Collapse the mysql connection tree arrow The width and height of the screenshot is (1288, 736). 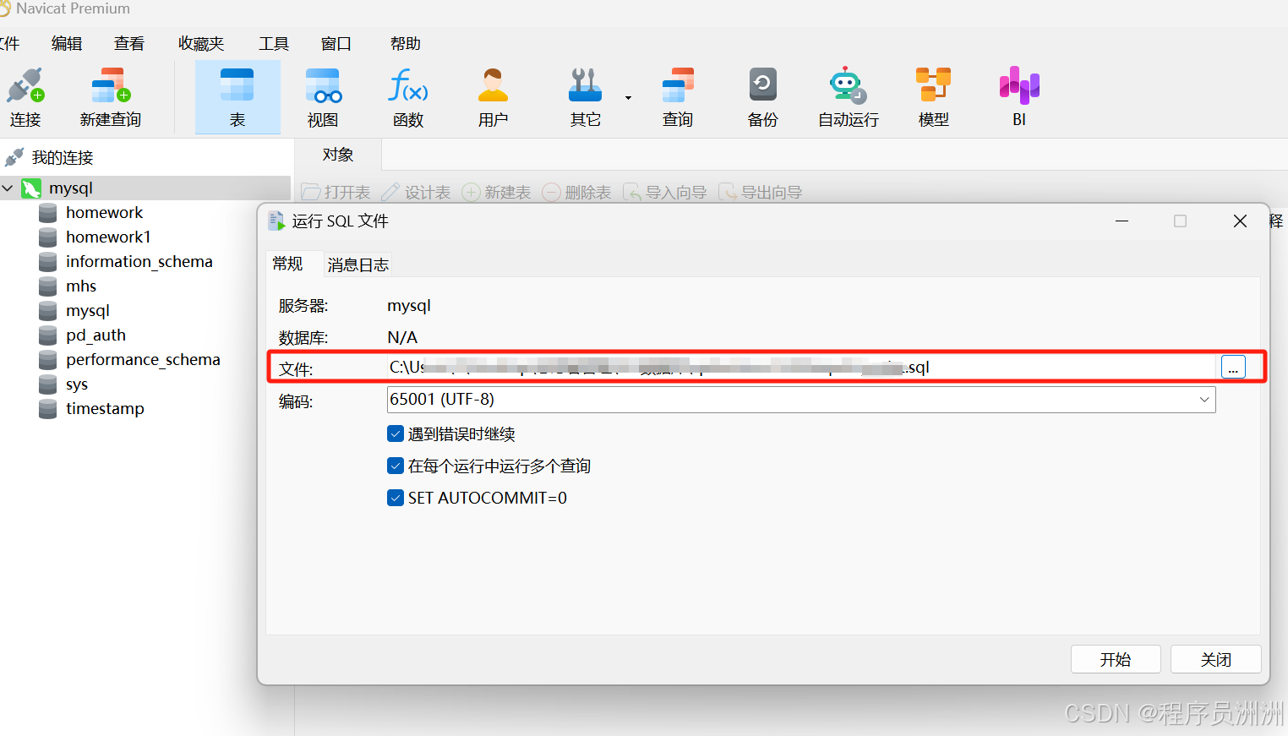coord(8,188)
